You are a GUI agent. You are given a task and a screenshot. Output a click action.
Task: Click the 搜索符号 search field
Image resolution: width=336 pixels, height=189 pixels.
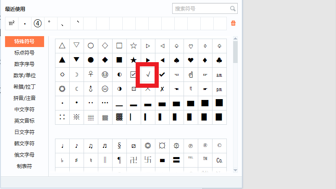tap(200, 8)
